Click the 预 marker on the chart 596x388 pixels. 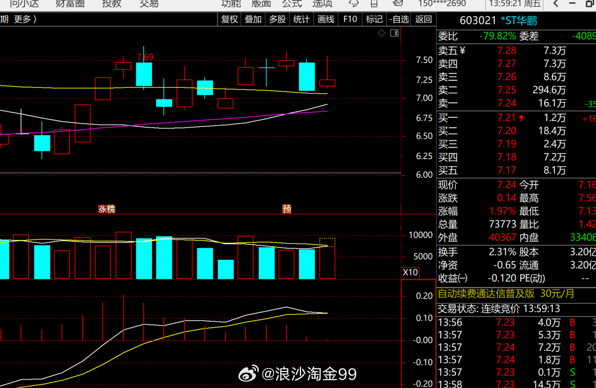[287, 209]
